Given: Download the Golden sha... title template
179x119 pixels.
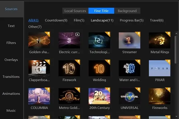Looking at the screenshot, I should (x=48, y=33).
